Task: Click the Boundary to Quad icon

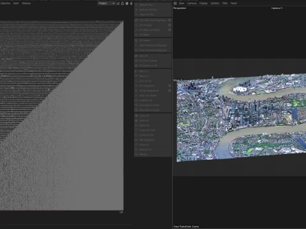Action: [x=136, y=110]
